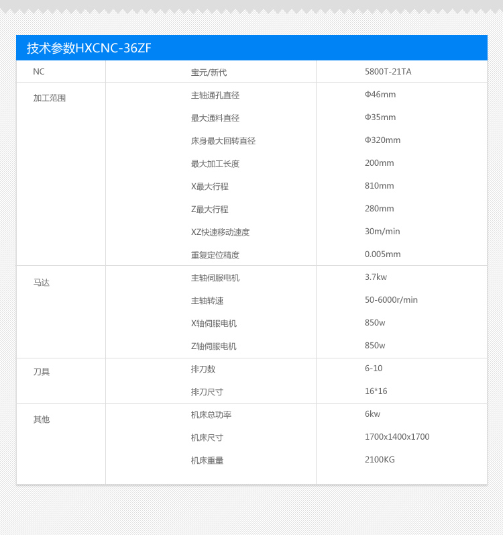Select the 其他 category label
This screenshot has width=503, height=535.
point(41,420)
